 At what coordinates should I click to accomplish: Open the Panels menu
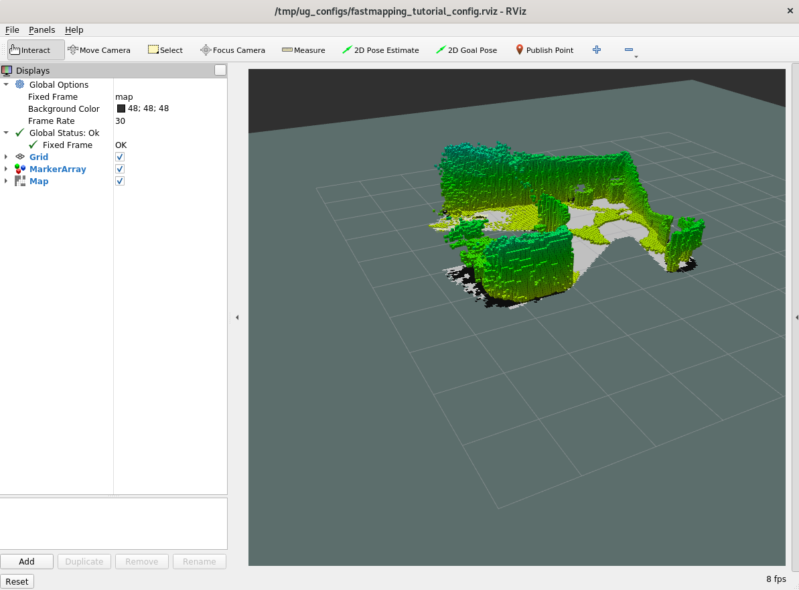click(42, 30)
